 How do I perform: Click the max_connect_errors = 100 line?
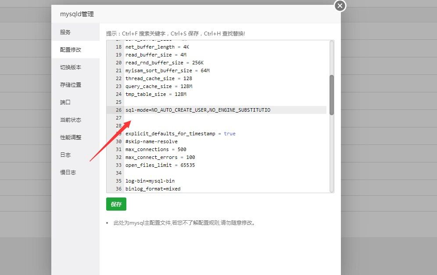160,157
